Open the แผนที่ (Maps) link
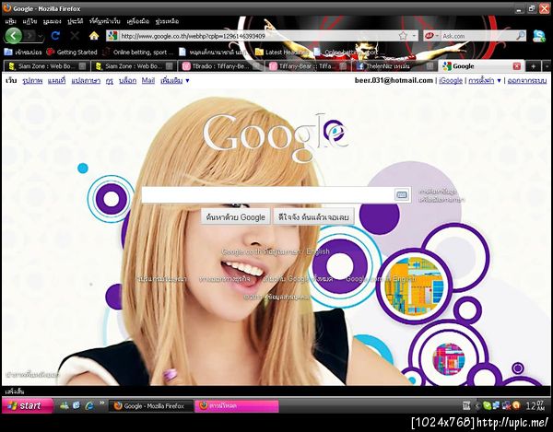 click(56, 81)
